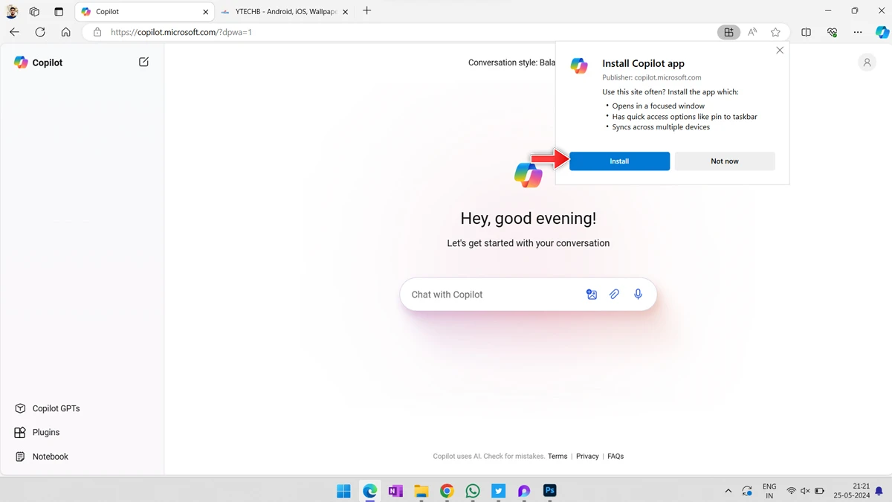892x502 pixels.
Task: Switch to the Copilot tab
Action: [x=144, y=12]
